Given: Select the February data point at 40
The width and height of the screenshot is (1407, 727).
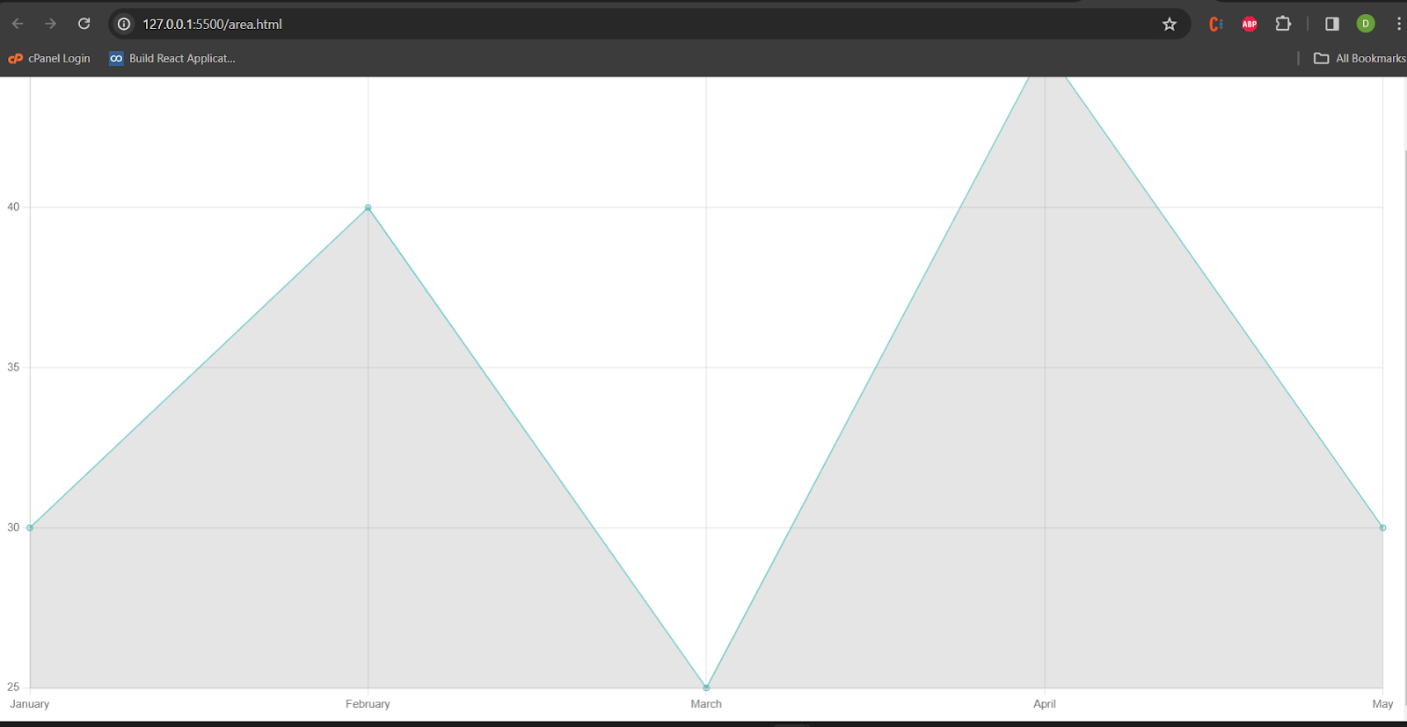Looking at the screenshot, I should pyautogui.click(x=368, y=207).
